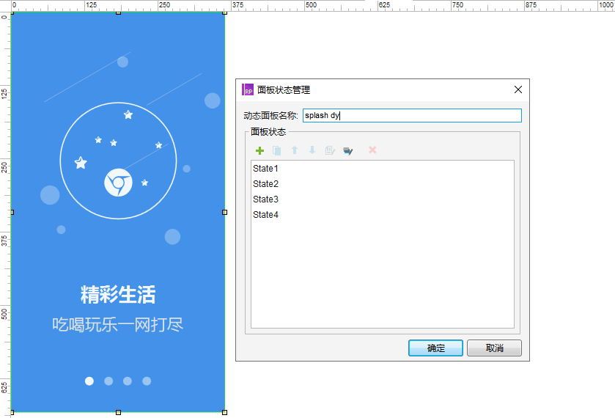Image resolution: width=615 pixels, height=418 pixels.
Task: Click the top-center selection handle of the panel
Action: click(x=119, y=12)
